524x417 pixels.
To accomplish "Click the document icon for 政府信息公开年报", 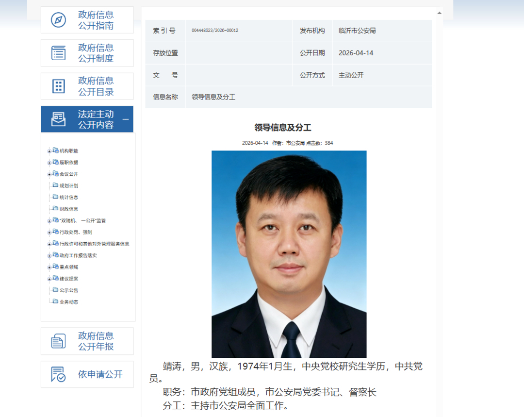I will pyautogui.click(x=58, y=341).
